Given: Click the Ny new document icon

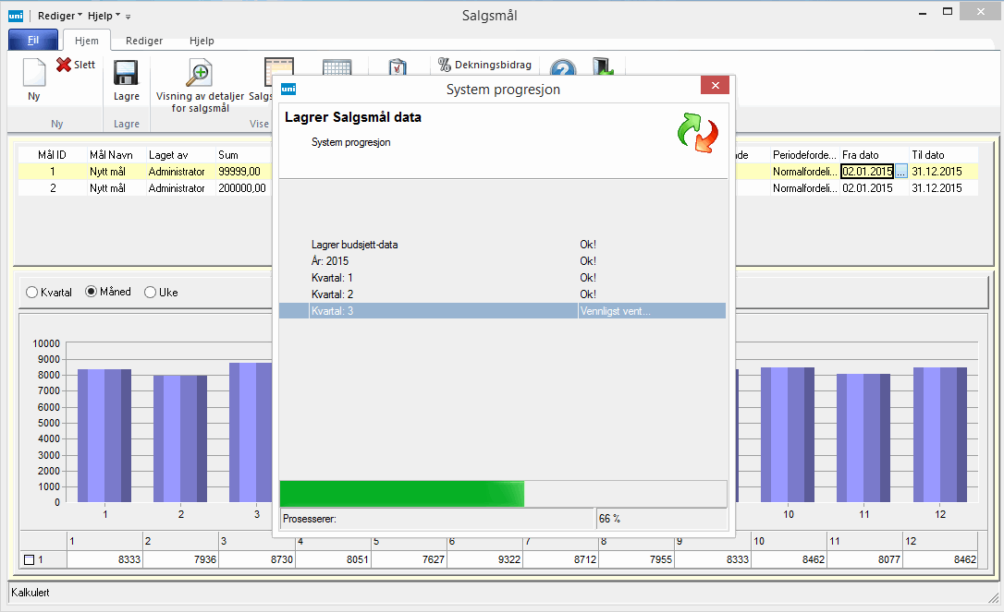Looking at the screenshot, I should (33, 74).
